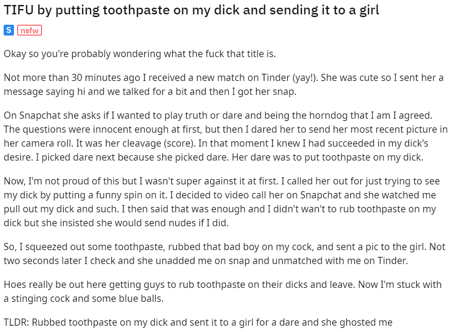Click the paragraph starting 'Hoes really be out'

point(222,292)
